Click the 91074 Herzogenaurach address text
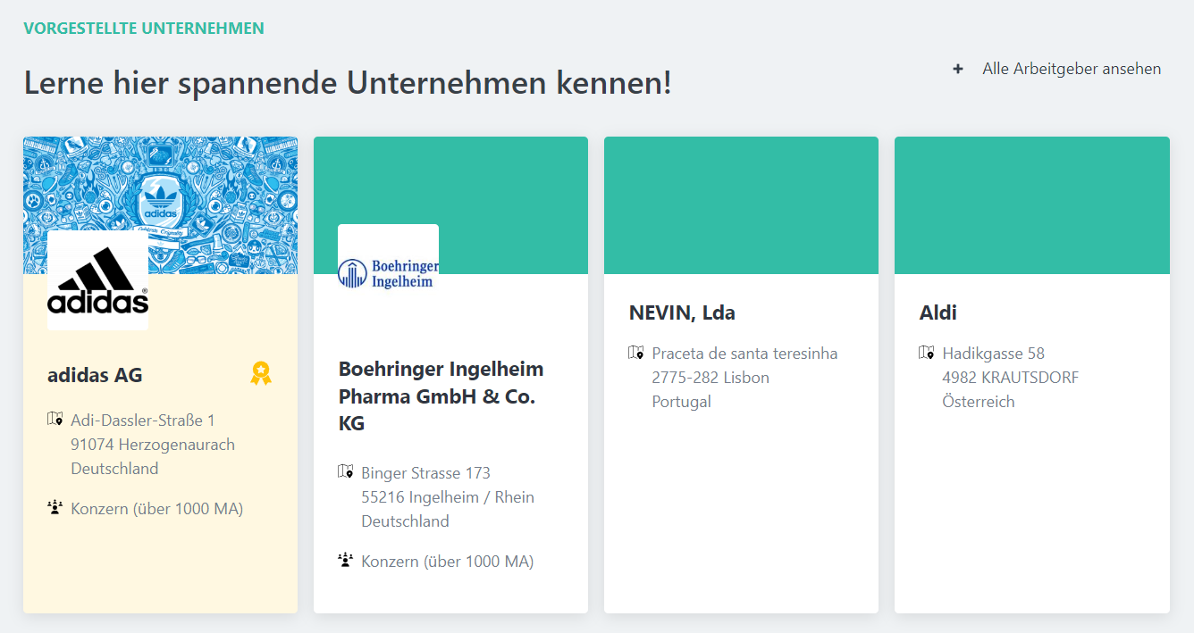This screenshot has height=633, width=1194. [x=153, y=444]
